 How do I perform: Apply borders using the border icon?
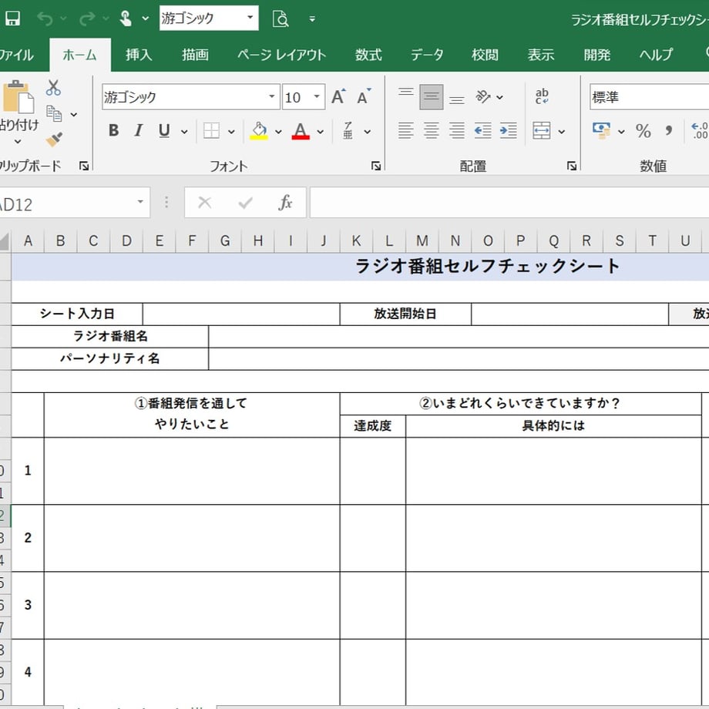click(211, 131)
